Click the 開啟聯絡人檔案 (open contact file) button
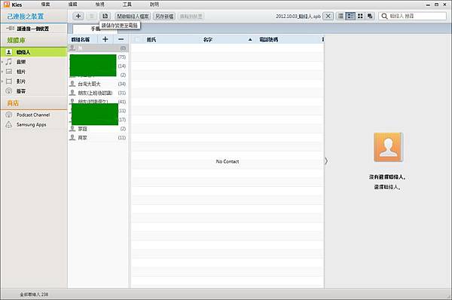This screenshot has height=300, width=452. [x=133, y=16]
